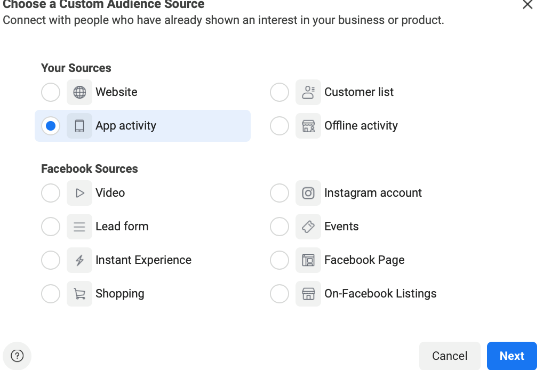The width and height of the screenshot is (543, 370).
Task: Click the Website globe icon
Action: [79, 92]
